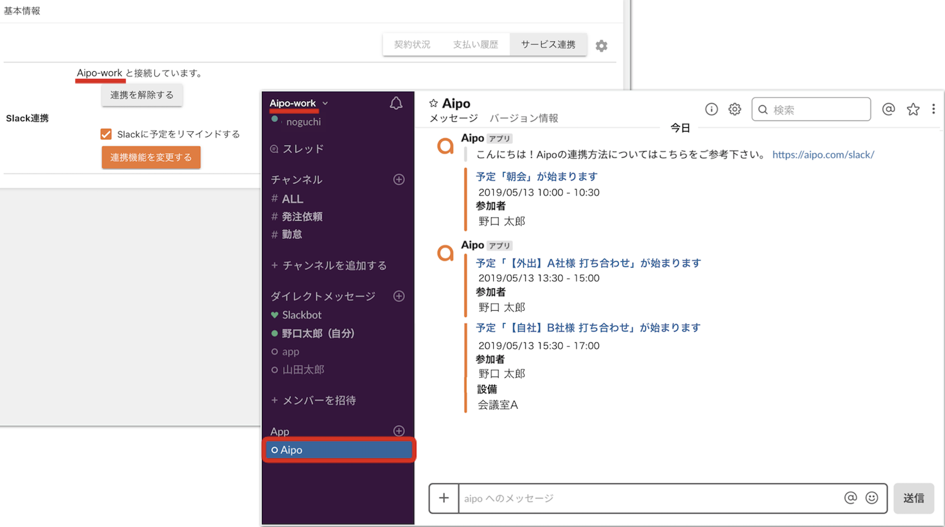Click the ダイレクトメッセージ section header
This screenshot has width=945, height=527.
[x=323, y=296]
